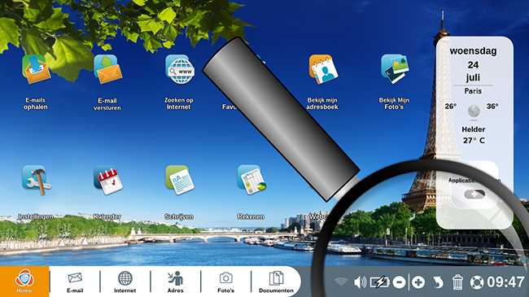Viewport: 529px width, 297px height.
Task: Click the plus zoom-in button
Action: point(418,282)
